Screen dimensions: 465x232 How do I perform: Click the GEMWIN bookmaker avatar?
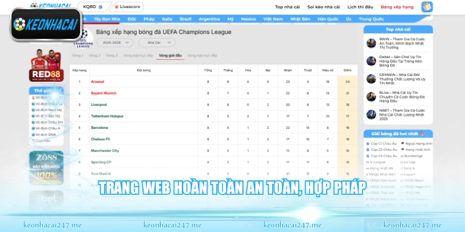click(x=371, y=79)
